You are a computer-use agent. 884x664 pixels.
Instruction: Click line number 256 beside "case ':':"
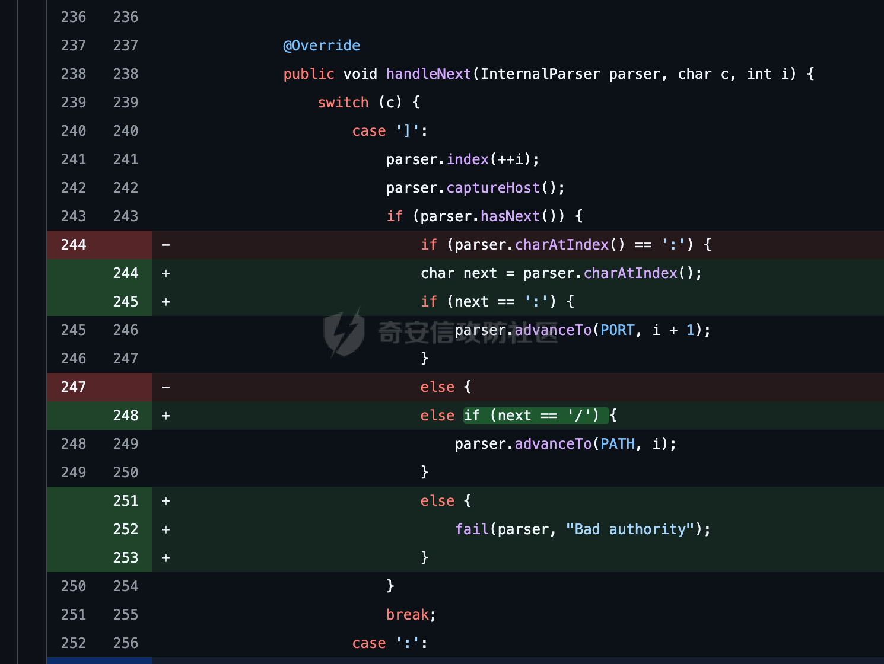(126, 643)
